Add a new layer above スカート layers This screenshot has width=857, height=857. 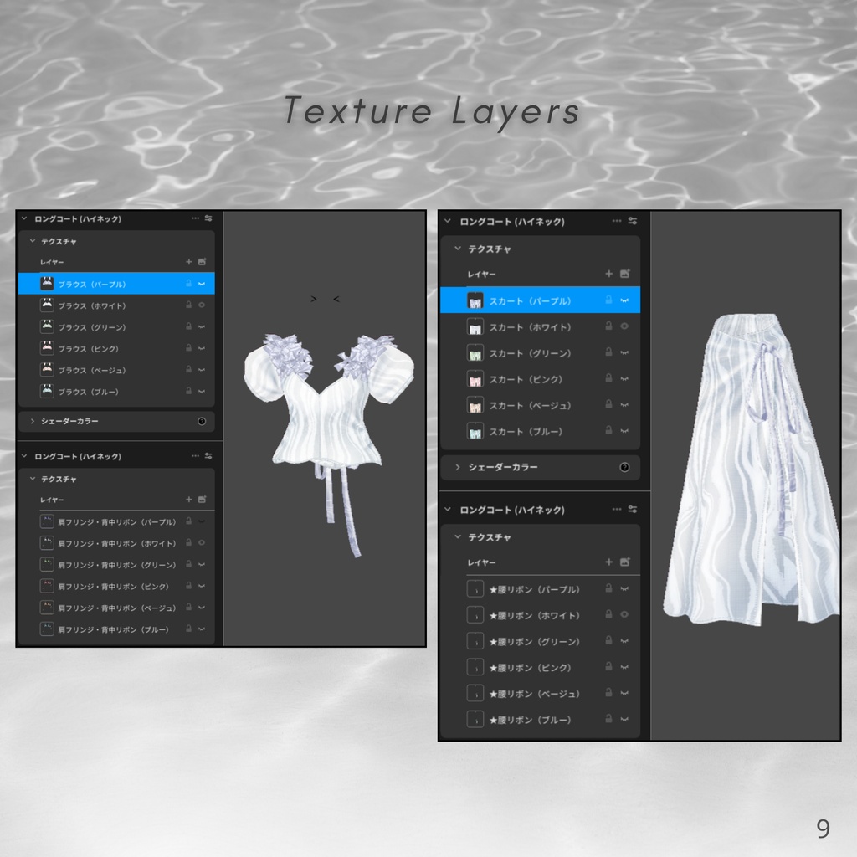pyautogui.click(x=609, y=274)
